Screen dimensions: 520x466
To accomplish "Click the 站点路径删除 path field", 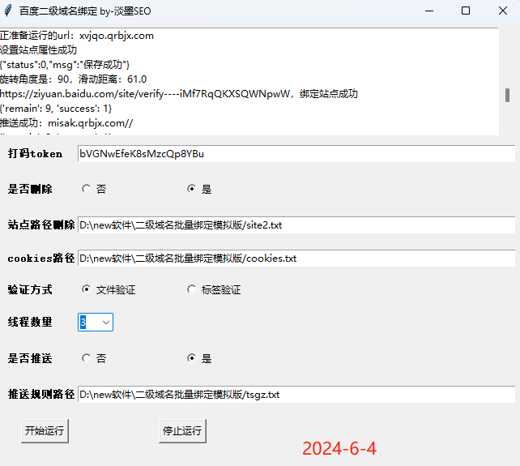I will 296,225.
